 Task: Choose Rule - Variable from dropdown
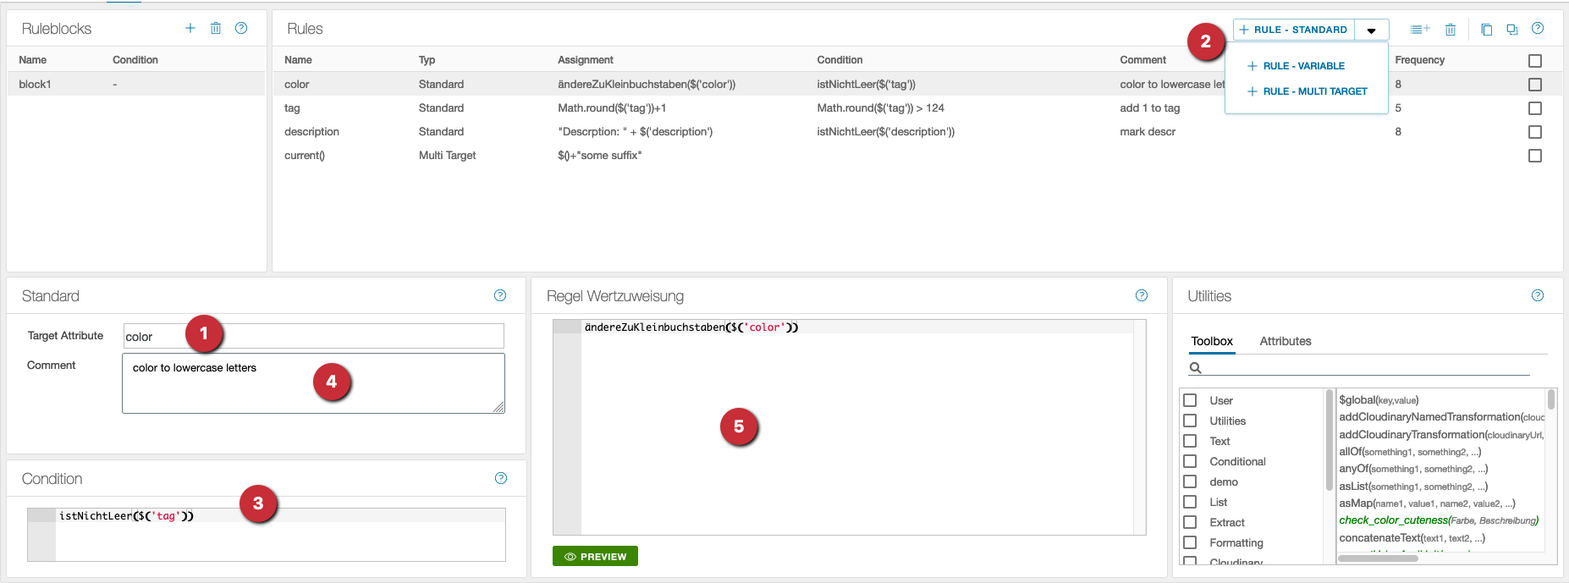tap(1303, 66)
